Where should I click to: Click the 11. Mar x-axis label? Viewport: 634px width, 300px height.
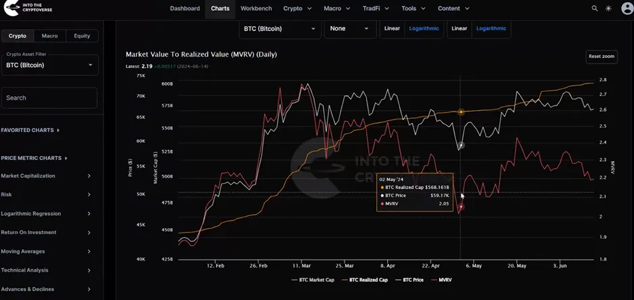[x=302, y=266]
